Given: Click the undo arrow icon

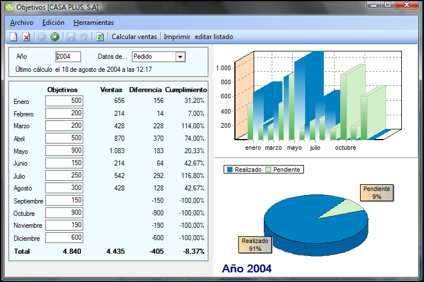Looking at the screenshot, I should click(84, 37).
